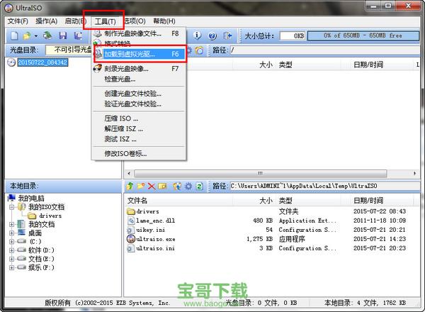Sort local files by 类型 column
The height and width of the screenshot is (312, 425).
point(308,201)
